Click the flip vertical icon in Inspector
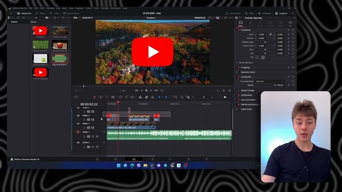Screen dimensions: 342x192 263,58
